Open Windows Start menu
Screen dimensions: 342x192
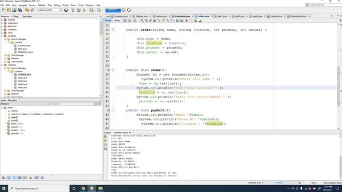[4, 188]
